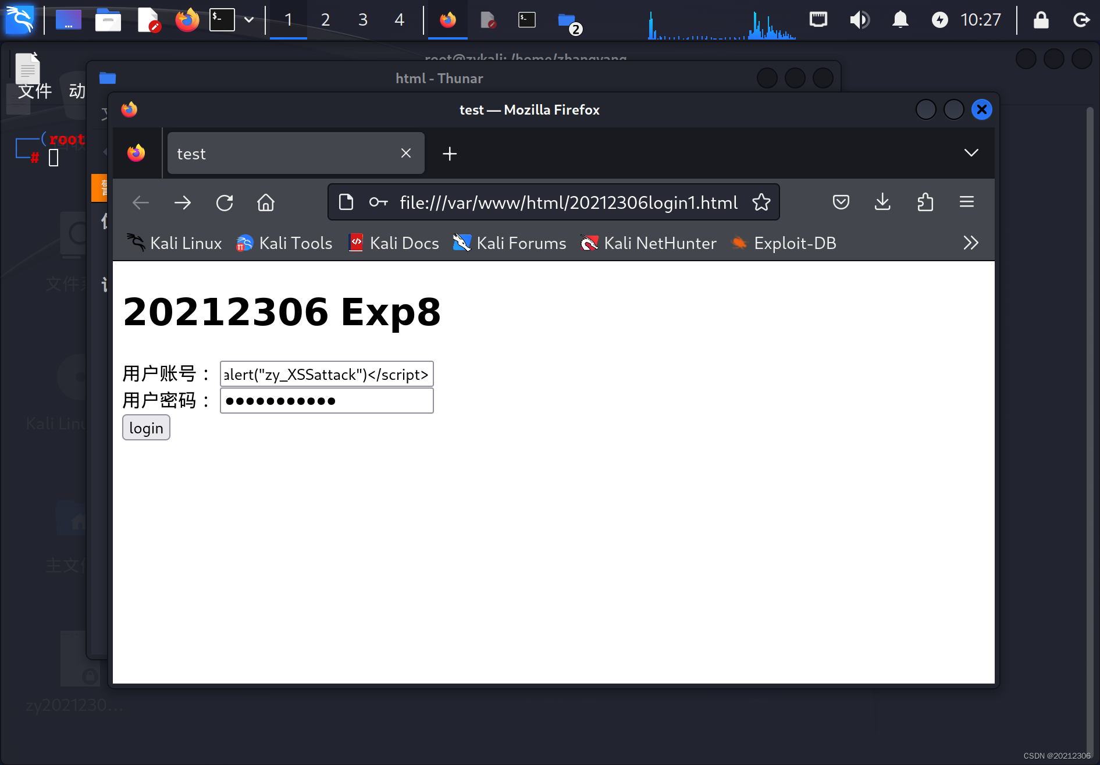This screenshot has width=1100, height=765.
Task: Close the 'test' tab
Action: pos(406,153)
